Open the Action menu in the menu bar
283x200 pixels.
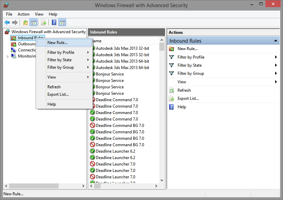pos(23,14)
